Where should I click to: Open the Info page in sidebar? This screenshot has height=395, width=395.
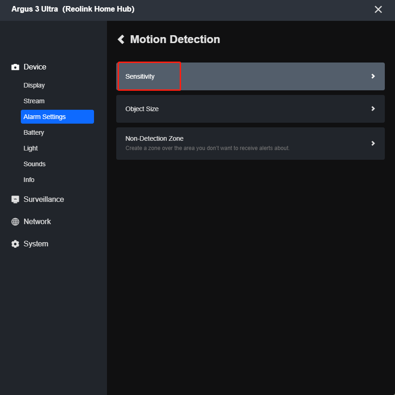click(29, 180)
